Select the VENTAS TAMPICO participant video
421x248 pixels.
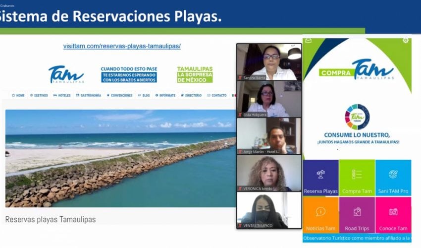pos(268,210)
